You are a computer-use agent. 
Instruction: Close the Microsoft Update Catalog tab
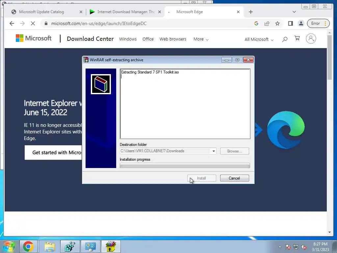click(81, 12)
